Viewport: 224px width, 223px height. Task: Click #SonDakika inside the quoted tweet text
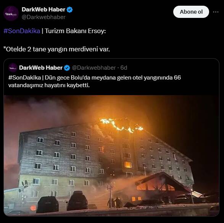pos(24,78)
